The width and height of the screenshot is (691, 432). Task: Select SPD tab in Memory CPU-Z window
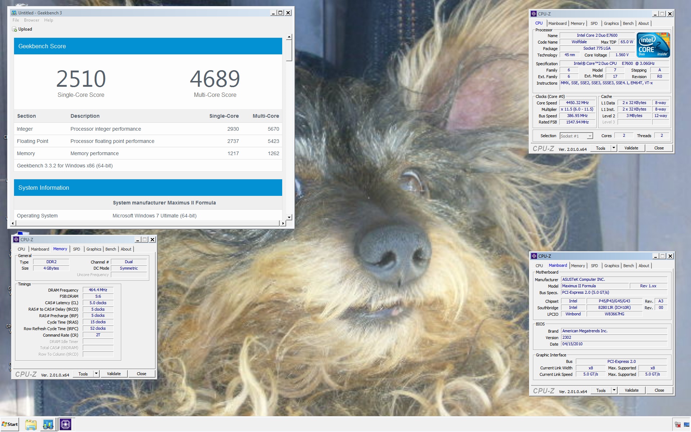click(x=77, y=249)
